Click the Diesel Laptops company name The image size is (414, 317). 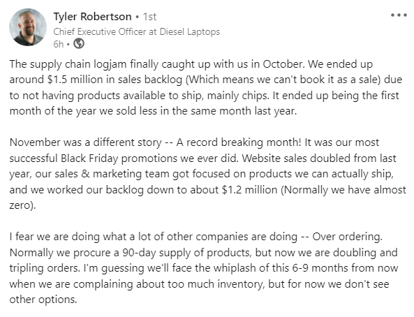click(190, 31)
